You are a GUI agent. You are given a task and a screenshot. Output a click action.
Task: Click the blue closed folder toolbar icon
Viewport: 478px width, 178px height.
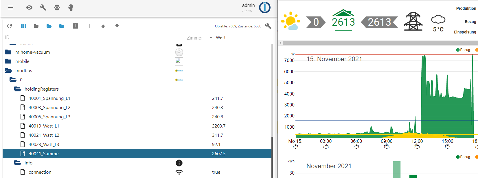[x=62, y=26]
